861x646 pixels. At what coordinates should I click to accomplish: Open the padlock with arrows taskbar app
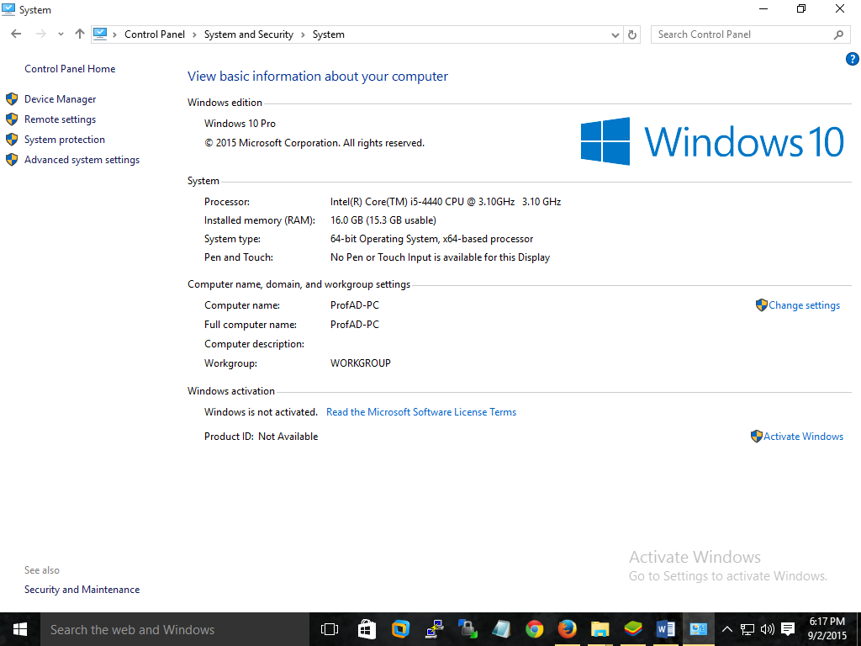tap(467, 629)
